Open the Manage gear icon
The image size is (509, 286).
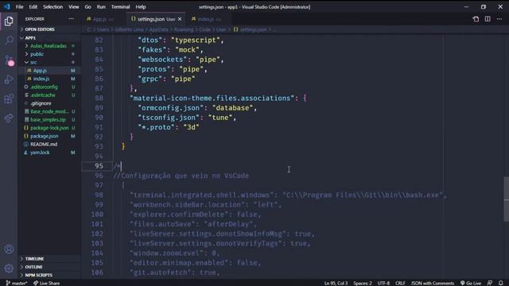(9, 269)
